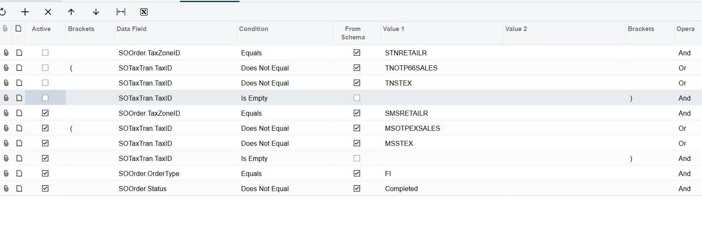Click the Value 2 cell in the SMSRETAILR row
Viewport: 702px width, 233px height.
click(564, 113)
